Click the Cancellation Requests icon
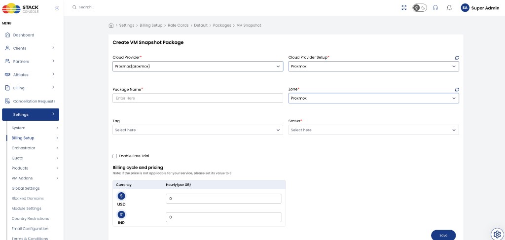 (7, 101)
